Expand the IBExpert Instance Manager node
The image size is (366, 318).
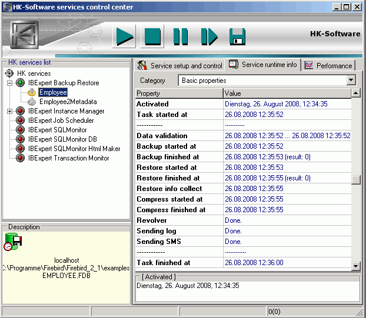click(x=9, y=112)
